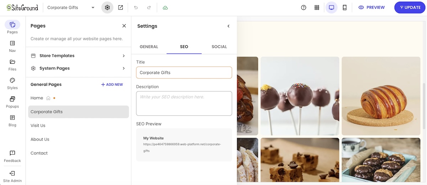Click the Store Templates icon
Screen dimensions: 427x185
pos(33,56)
